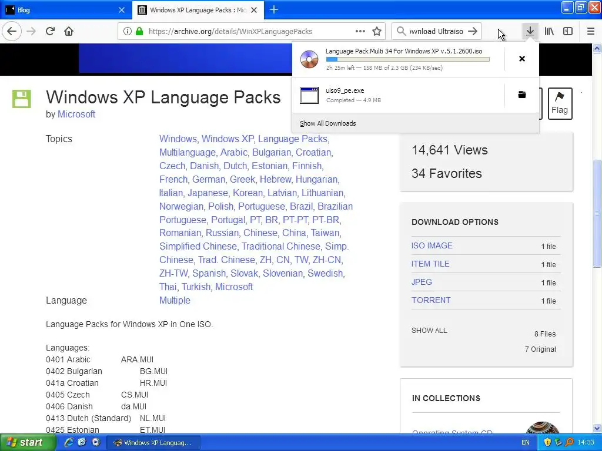Cancel the Language Pack ISO download

[x=522, y=59]
